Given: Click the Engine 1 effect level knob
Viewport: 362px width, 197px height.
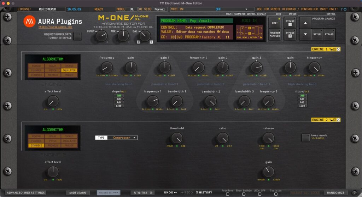Looking at the screenshot, I should click(x=53, y=101).
